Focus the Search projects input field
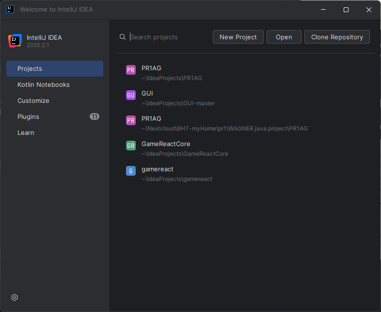 click(x=167, y=37)
